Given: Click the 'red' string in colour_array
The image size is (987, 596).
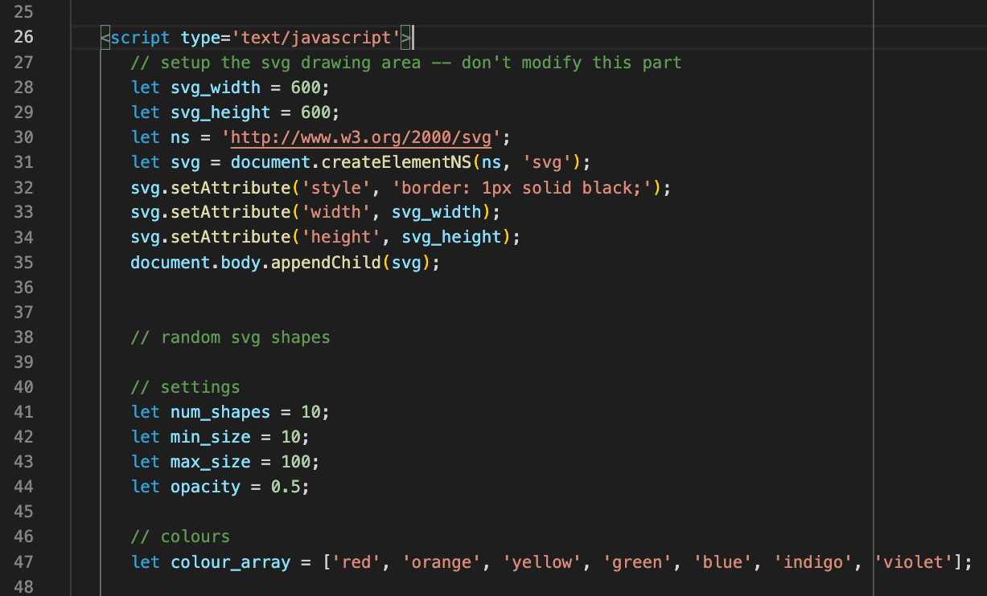Looking at the screenshot, I should [x=356, y=561].
